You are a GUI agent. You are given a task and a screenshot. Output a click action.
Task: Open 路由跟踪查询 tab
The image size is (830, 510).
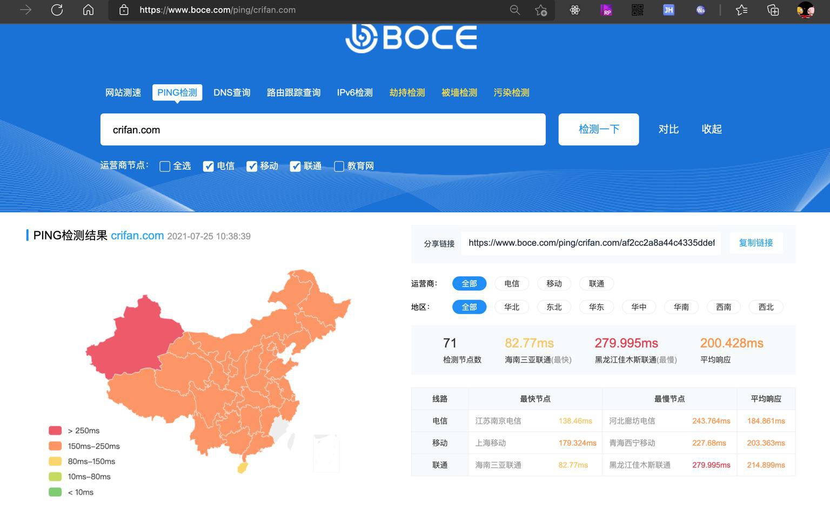click(294, 92)
